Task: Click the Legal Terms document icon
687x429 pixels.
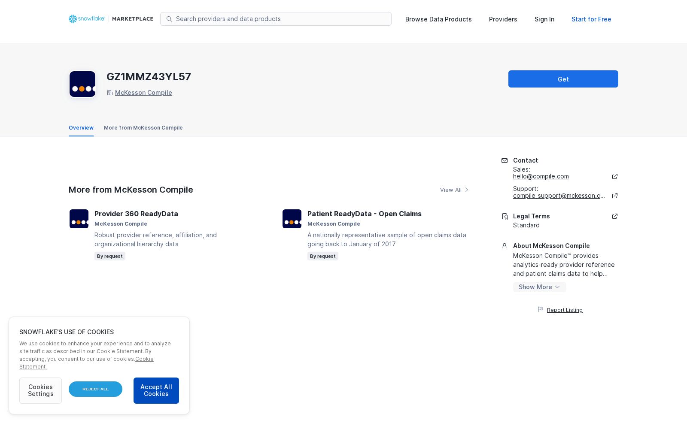Action: click(x=505, y=217)
